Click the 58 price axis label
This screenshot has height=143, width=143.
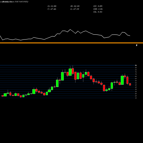[136, 81]
